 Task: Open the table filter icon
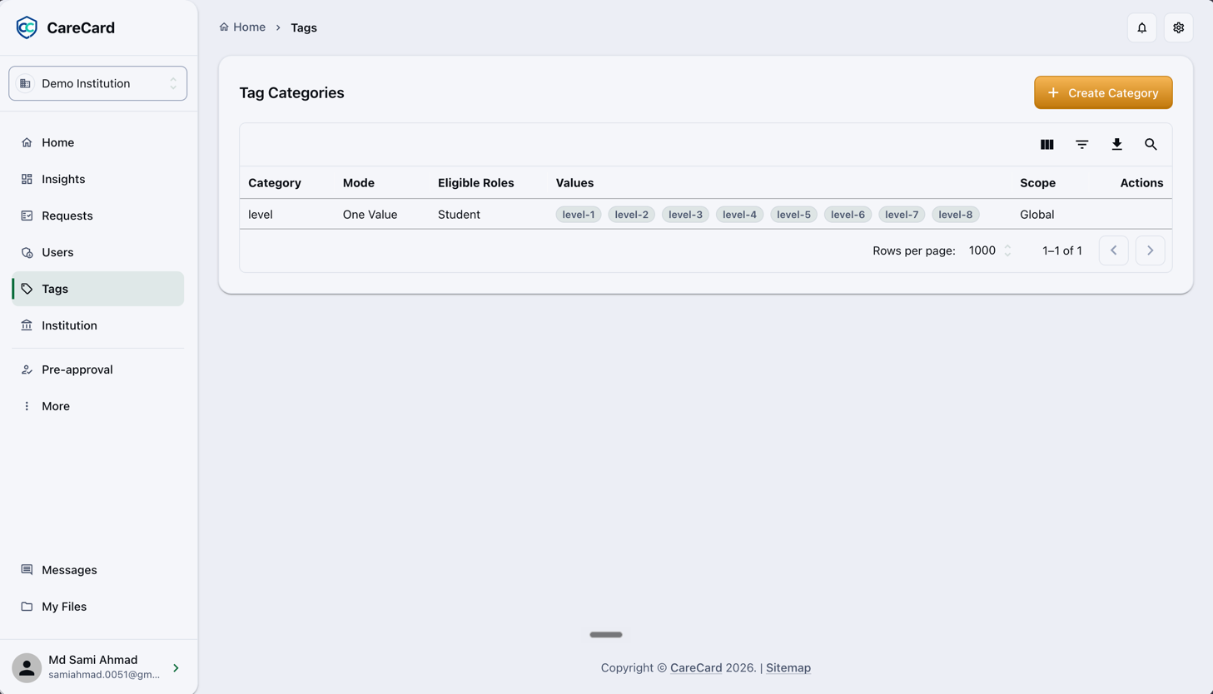coord(1081,145)
